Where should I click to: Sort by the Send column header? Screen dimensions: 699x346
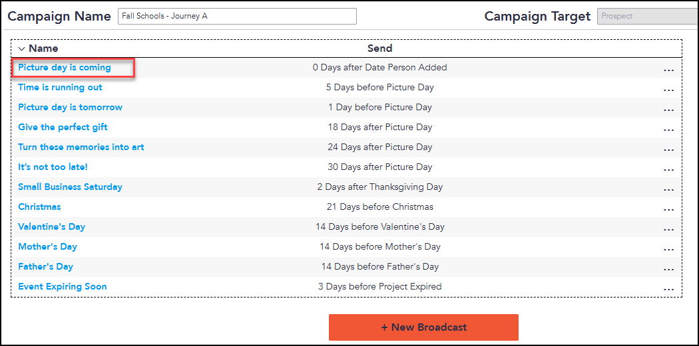[x=380, y=48]
